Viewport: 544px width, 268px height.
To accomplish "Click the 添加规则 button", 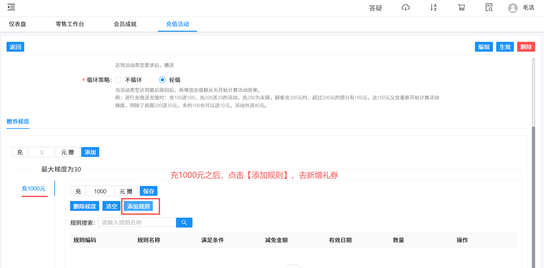I will [138, 206].
